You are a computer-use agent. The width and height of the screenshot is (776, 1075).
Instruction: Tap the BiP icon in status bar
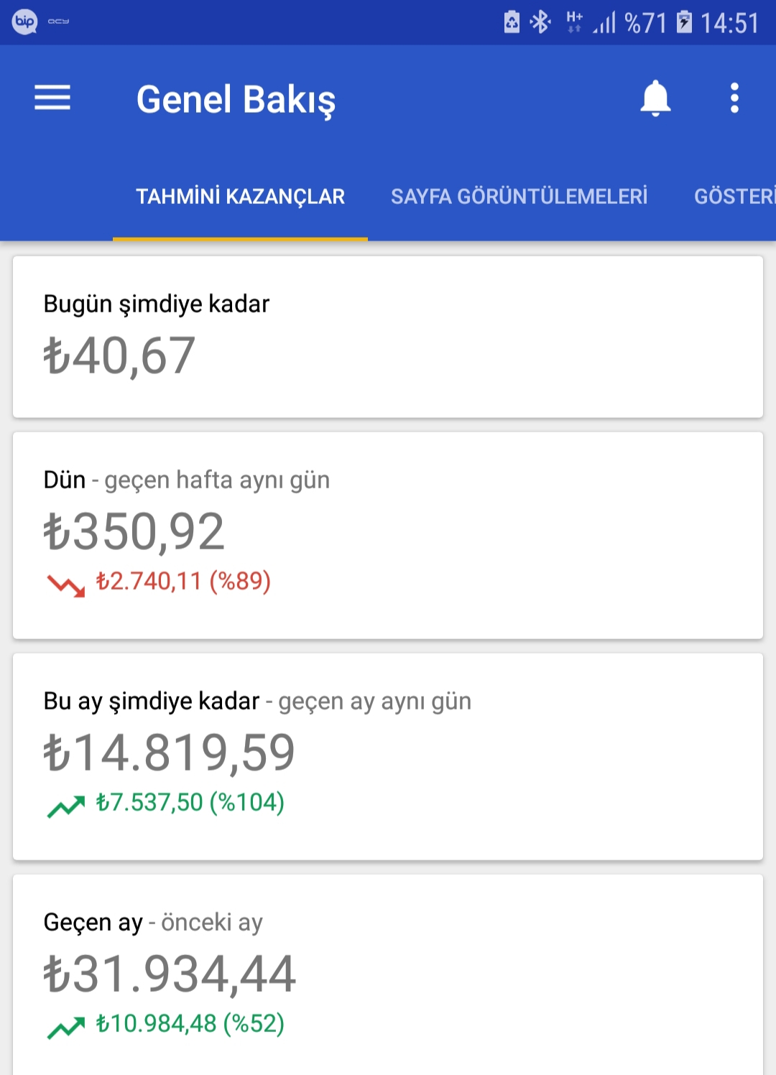(25, 22)
